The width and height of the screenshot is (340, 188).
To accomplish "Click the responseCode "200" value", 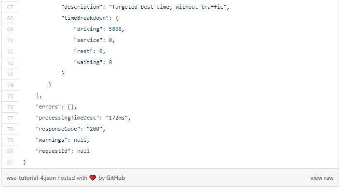I will pos(95,129).
